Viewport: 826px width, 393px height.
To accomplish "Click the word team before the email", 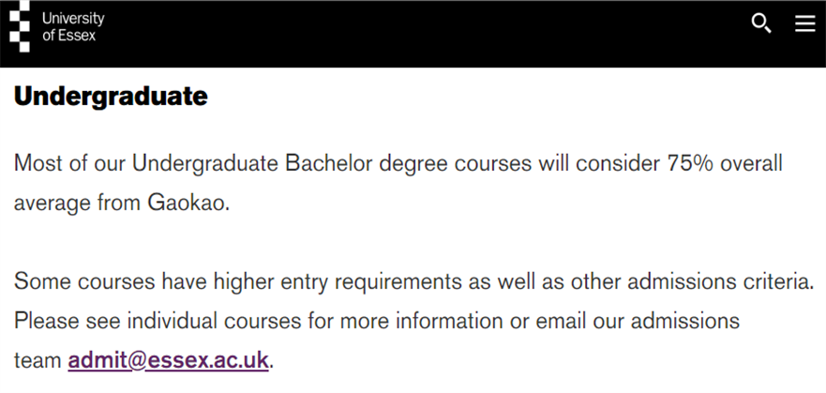I will 38,361.
